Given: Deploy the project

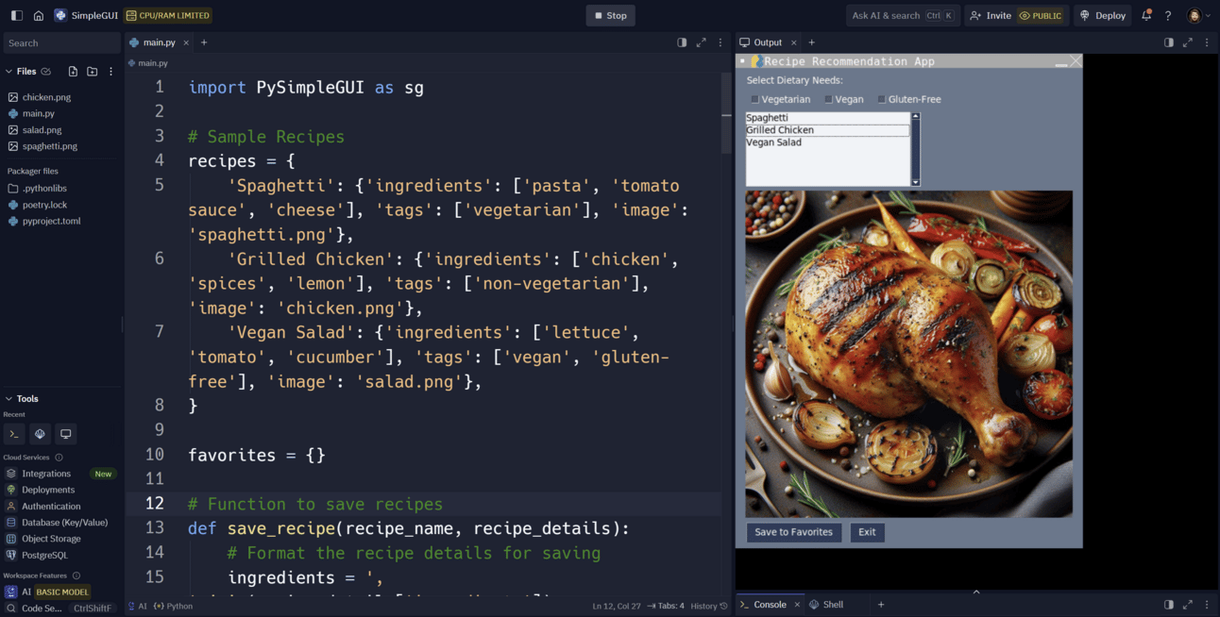Looking at the screenshot, I should pos(1103,15).
